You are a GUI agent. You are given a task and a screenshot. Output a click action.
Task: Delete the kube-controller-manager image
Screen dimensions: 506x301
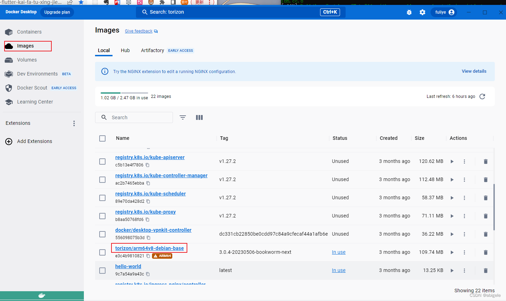coord(485,180)
